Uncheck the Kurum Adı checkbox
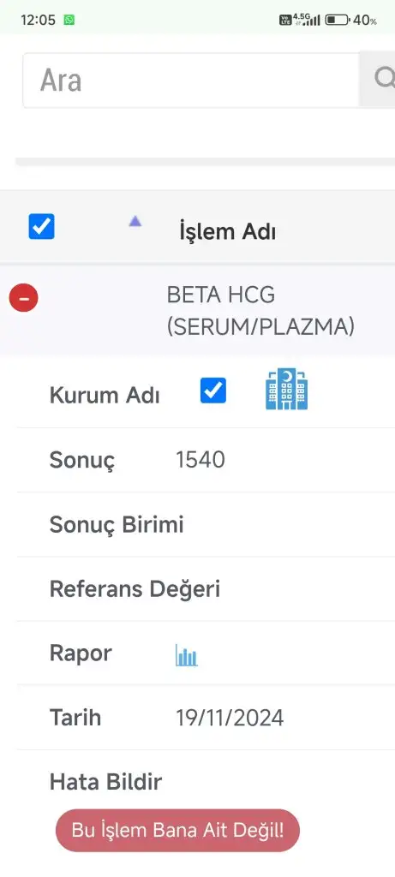 (x=213, y=391)
